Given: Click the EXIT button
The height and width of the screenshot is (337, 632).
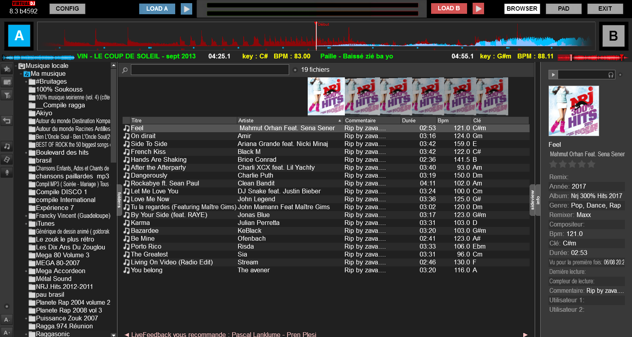Looking at the screenshot, I should tap(605, 9).
